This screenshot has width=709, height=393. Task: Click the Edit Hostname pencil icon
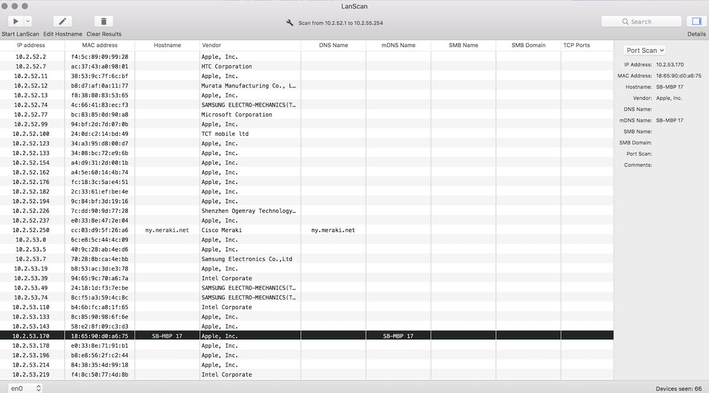(62, 21)
